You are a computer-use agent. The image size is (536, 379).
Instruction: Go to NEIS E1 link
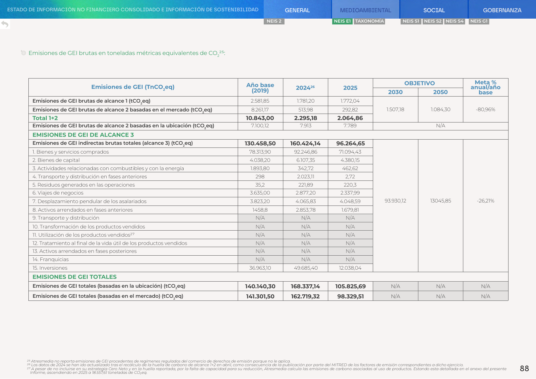point(342,21)
